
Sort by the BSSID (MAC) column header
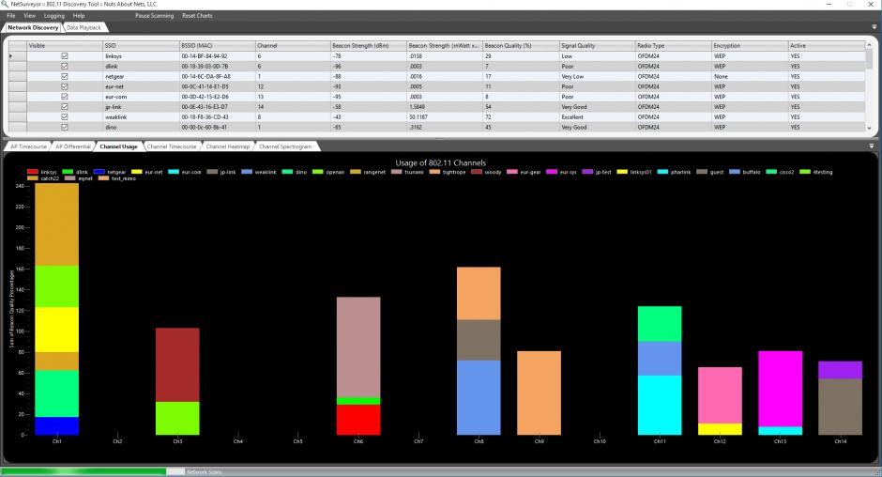point(217,46)
